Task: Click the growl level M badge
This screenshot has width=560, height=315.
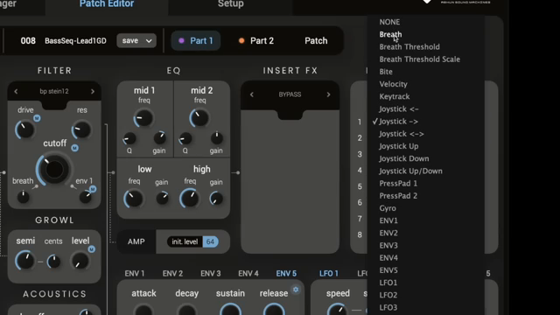Action: [x=92, y=249]
